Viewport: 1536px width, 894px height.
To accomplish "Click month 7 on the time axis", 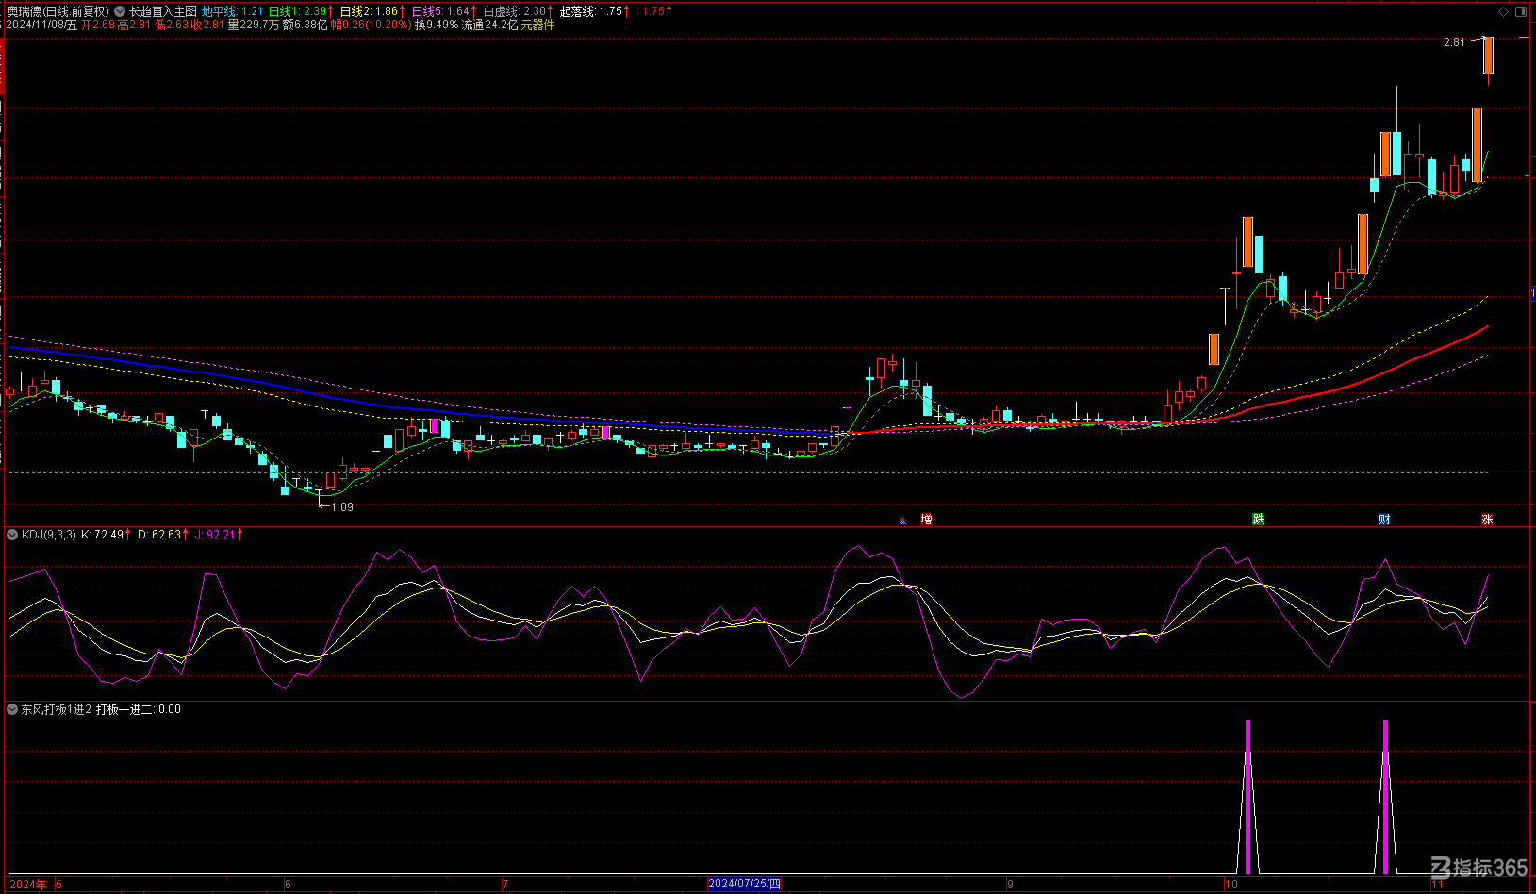I will click(505, 884).
